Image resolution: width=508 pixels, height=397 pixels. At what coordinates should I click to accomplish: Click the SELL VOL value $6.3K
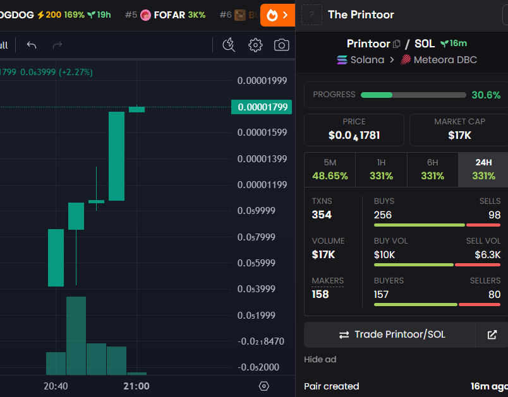pyautogui.click(x=488, y=254)
